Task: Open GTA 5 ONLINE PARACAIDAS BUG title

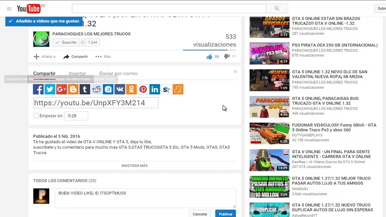Action: click(325, 101)
